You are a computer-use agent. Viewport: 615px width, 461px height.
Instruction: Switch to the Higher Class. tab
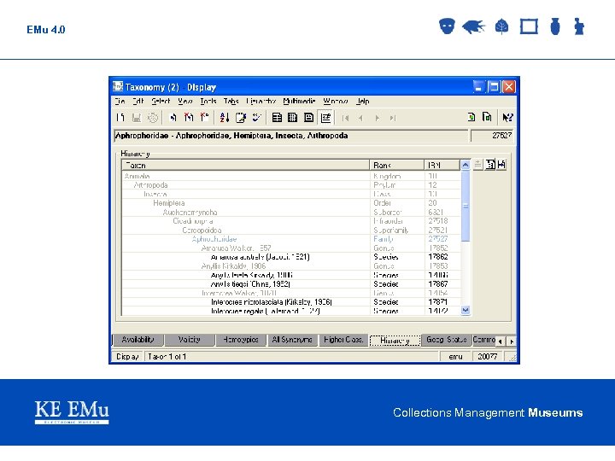click(x=343, y=340)
